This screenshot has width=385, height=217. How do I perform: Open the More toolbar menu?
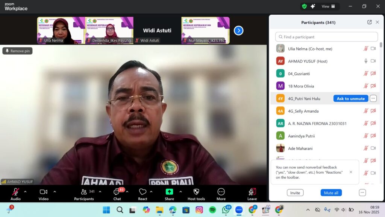click(x=221, y=192)
